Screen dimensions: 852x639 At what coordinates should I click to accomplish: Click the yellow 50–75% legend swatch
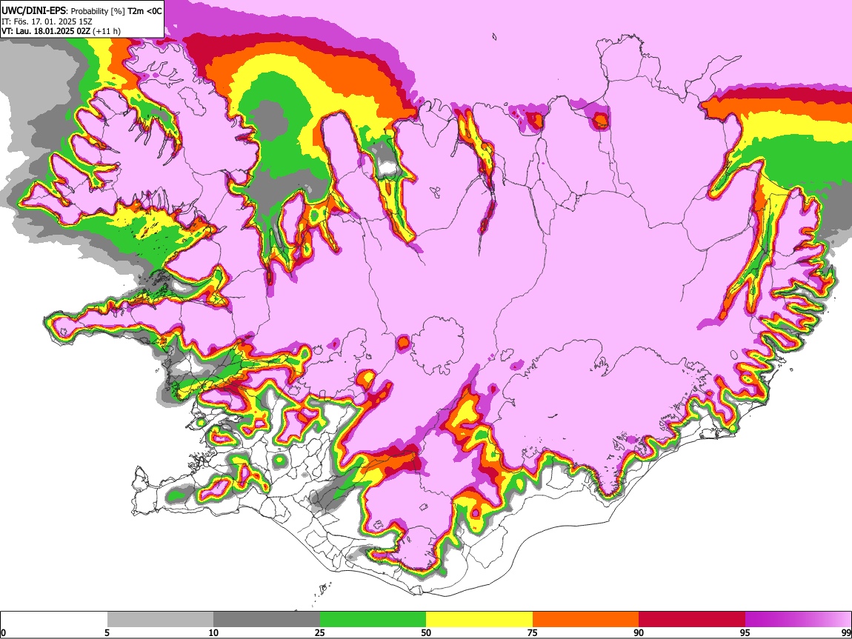click(x=479, y=619)
